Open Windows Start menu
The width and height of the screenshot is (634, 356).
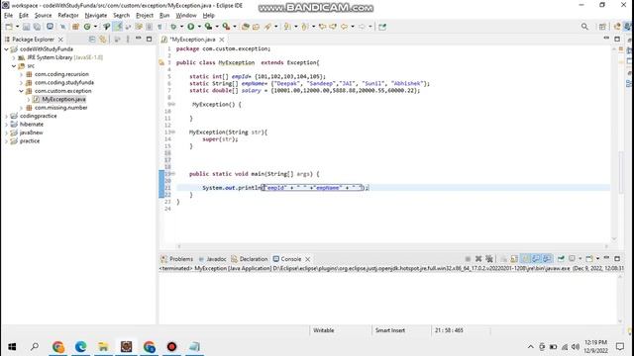12,346
